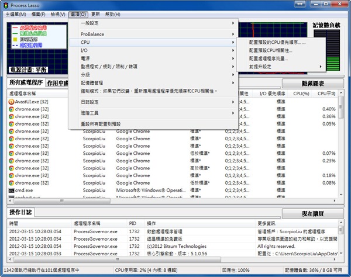Click the log panel horizontal scrollbar thumb
Image resolution: width=351 pixels, height=277 pixels.
118,259
